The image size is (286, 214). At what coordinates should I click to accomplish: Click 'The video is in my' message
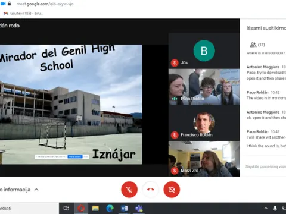click(x=266, y=98)
